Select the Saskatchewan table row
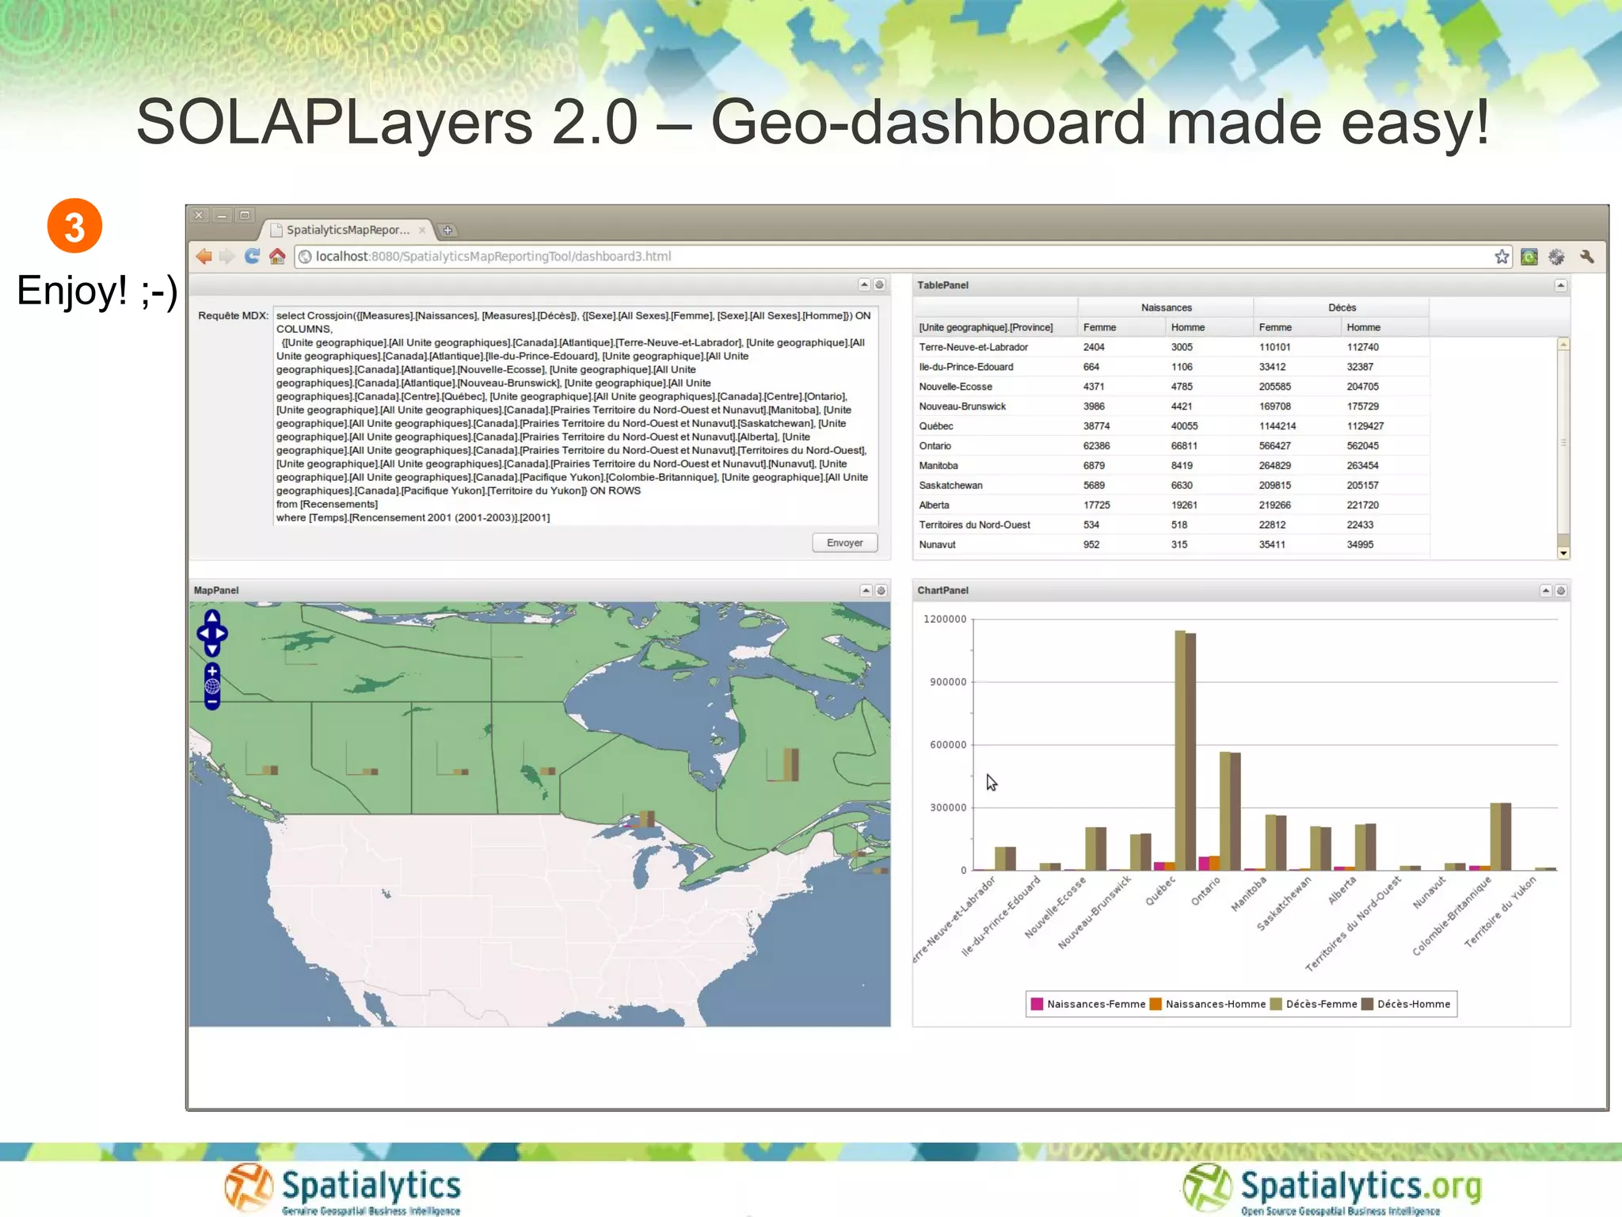This screenshot has width=1622, height=1217. (1172, 486)
